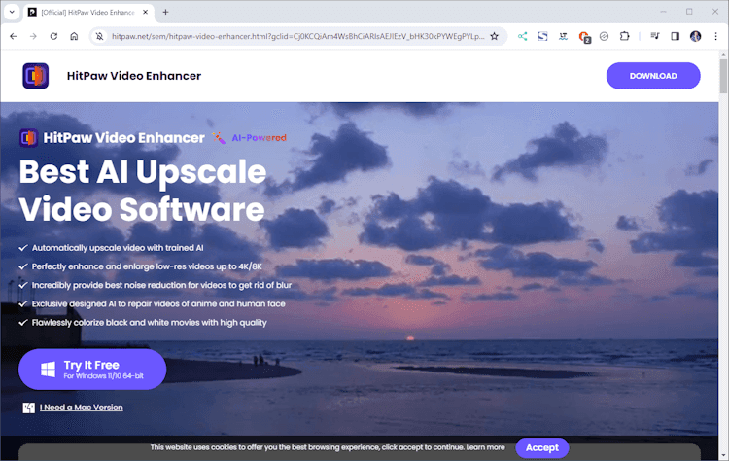The height and width of the screenshot is (461, 729).
Task: Click the HitPaw logo in the header
Action: 36,76
